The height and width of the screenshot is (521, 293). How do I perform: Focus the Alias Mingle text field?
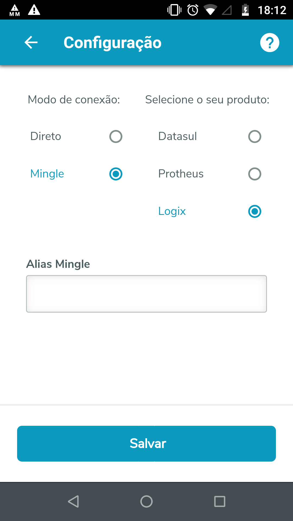(x=146, y=294)
